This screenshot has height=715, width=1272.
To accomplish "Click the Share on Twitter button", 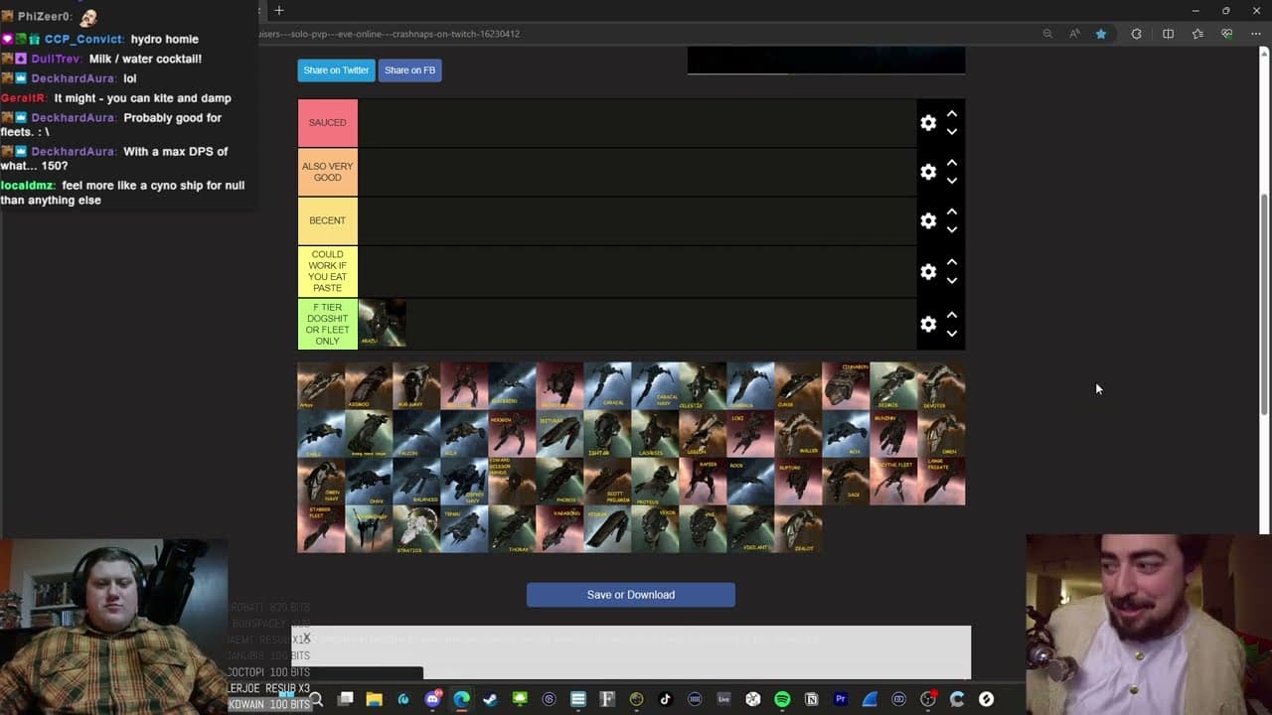I will (336, 71).
